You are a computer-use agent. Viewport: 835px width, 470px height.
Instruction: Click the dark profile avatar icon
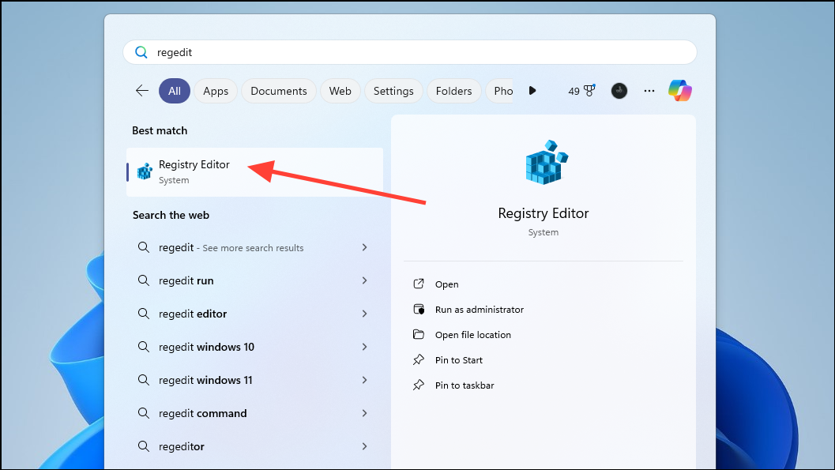click(x=619, y=91)
